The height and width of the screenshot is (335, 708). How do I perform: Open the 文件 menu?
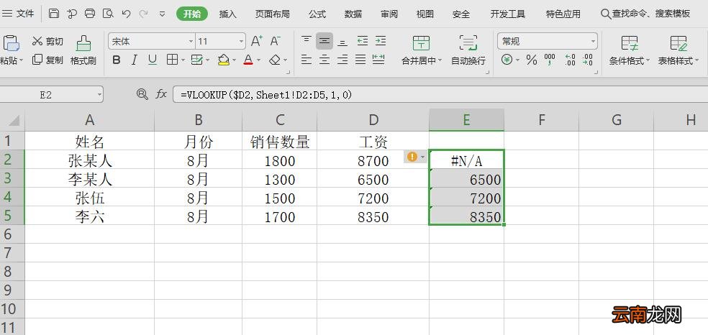click(x=19, y=14)
